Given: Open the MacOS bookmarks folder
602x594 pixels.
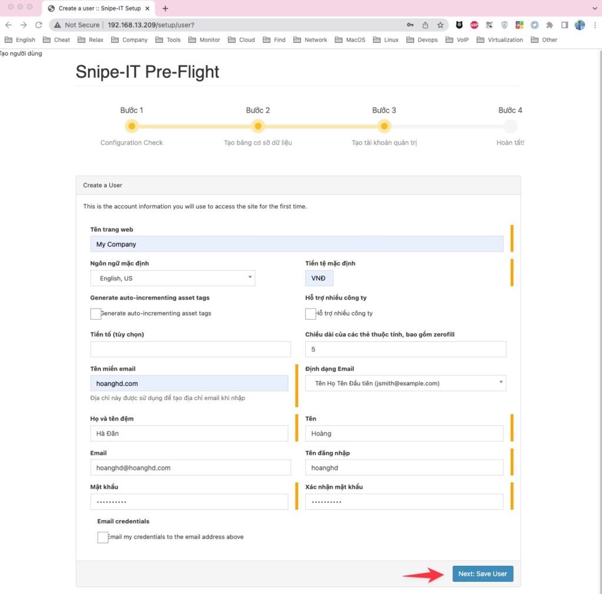Looking at the screenshot, I should (350, 40).
